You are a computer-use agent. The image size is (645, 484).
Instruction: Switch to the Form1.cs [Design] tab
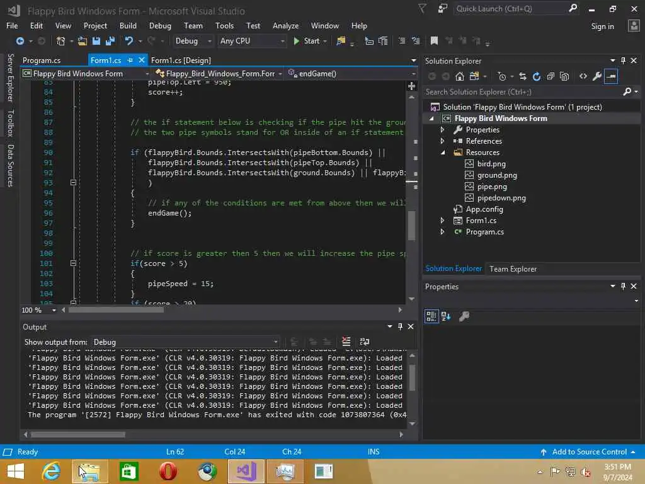click(181, 60)
